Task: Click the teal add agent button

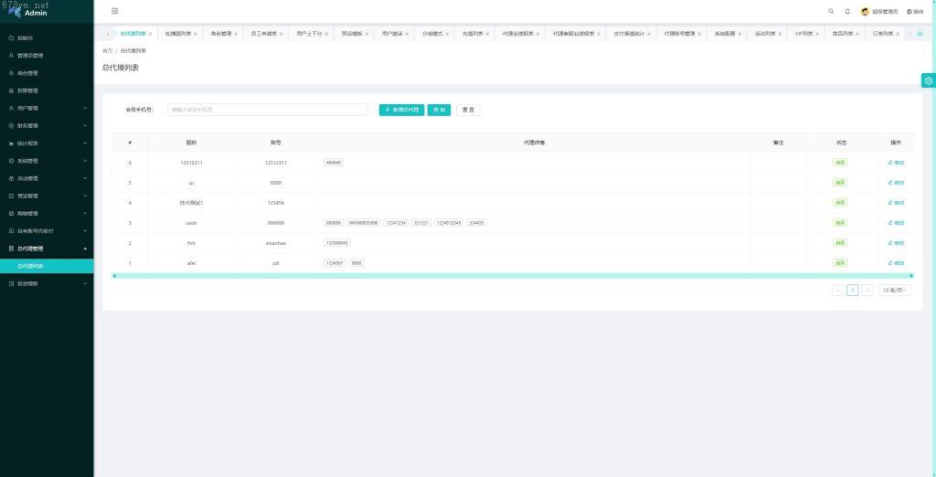Action: click(x=402, y=110)
